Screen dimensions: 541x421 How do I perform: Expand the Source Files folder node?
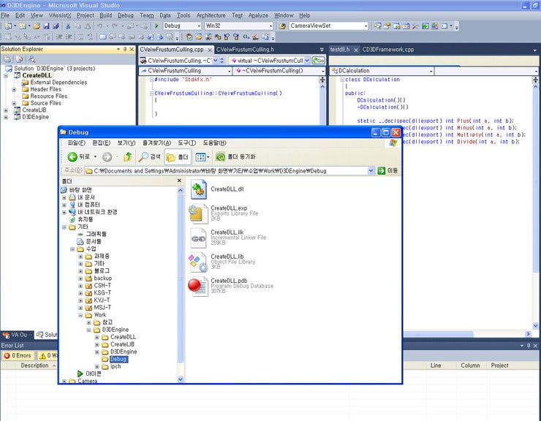click(x=14, y=103)
